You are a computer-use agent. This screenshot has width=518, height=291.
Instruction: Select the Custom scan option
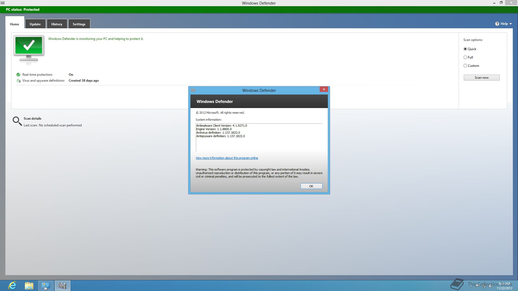471,66
